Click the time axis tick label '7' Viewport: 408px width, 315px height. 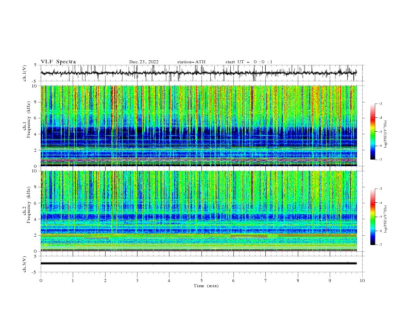[x=266, y=281]
